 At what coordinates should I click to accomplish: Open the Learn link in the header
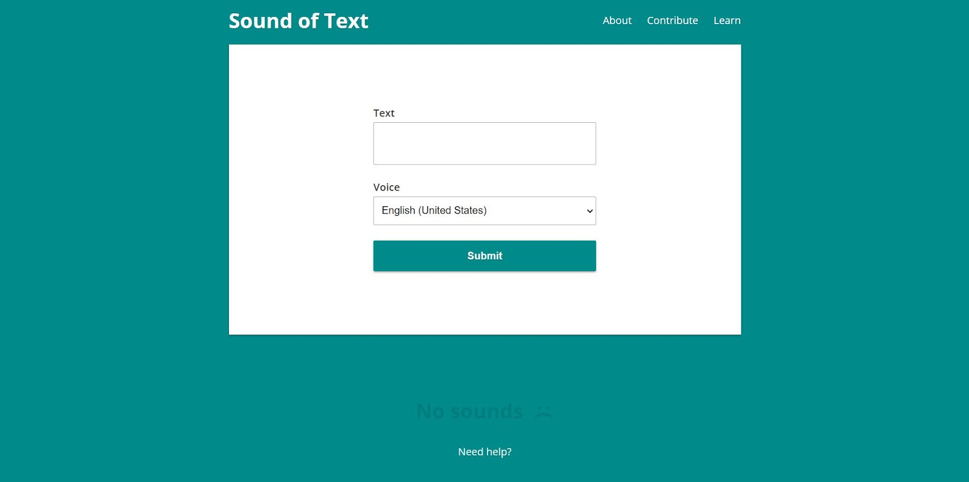[x=727, y=21]
